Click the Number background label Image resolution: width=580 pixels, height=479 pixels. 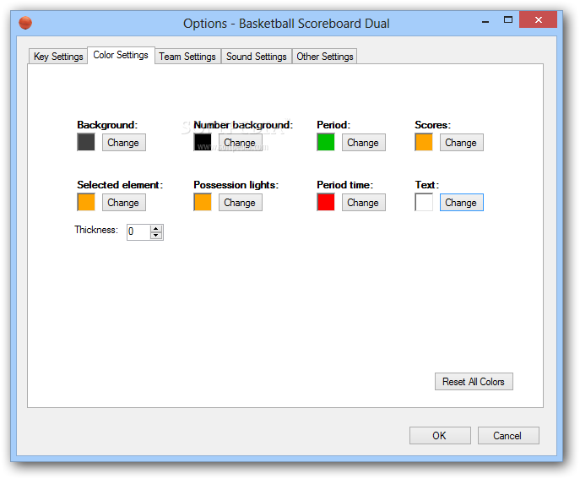243,125
